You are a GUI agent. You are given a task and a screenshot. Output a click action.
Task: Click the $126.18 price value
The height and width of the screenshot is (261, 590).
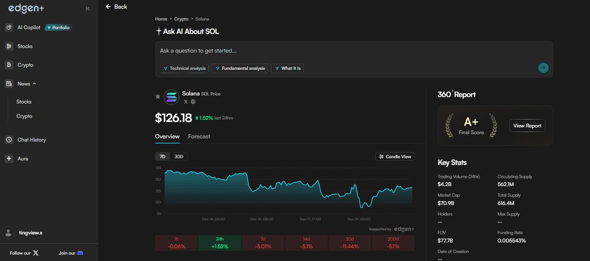(x=173, y=118)
